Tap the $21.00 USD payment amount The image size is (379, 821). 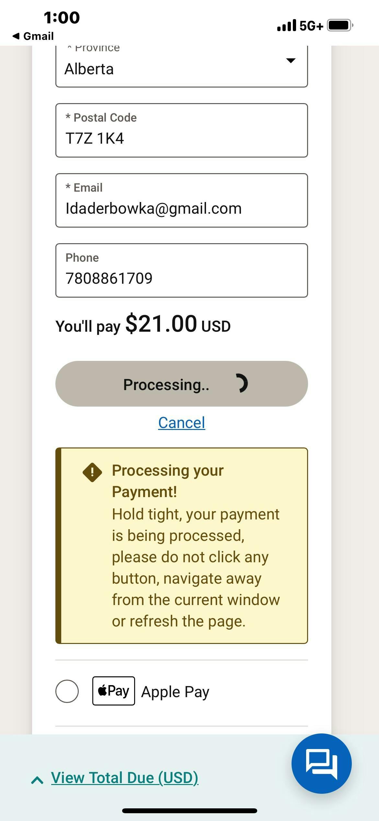tap(178, 324)
